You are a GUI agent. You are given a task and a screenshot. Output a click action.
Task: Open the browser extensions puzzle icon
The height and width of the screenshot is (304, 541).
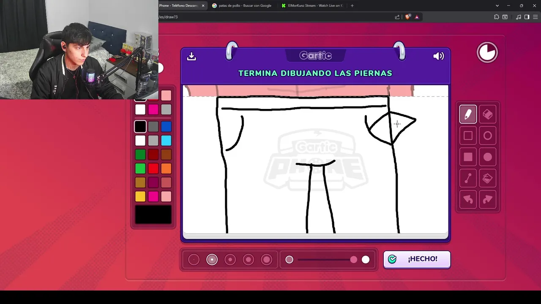point(496,17)
